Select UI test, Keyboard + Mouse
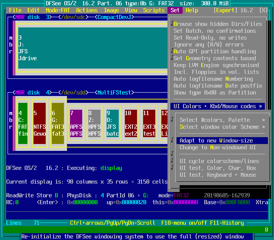 point(222,175)
